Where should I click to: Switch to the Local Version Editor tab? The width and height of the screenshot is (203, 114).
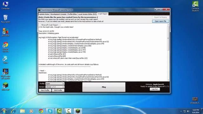point(87,14)
